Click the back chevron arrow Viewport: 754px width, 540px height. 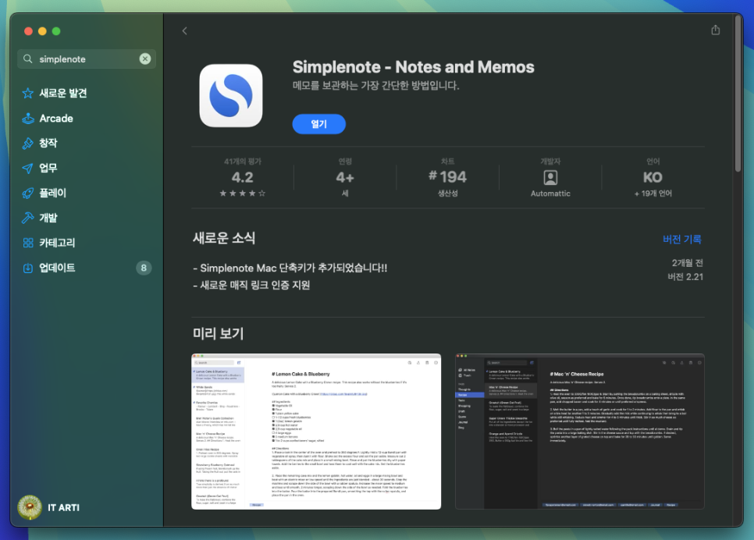(185, 30)
